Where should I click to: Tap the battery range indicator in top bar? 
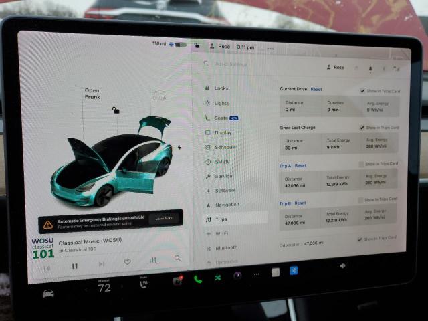tap(169, 44)
